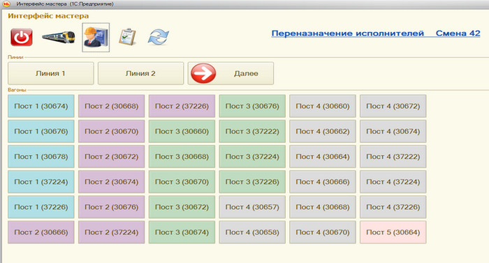Choose wagon Пост 4 (37224)

click(x=393, y=181)
